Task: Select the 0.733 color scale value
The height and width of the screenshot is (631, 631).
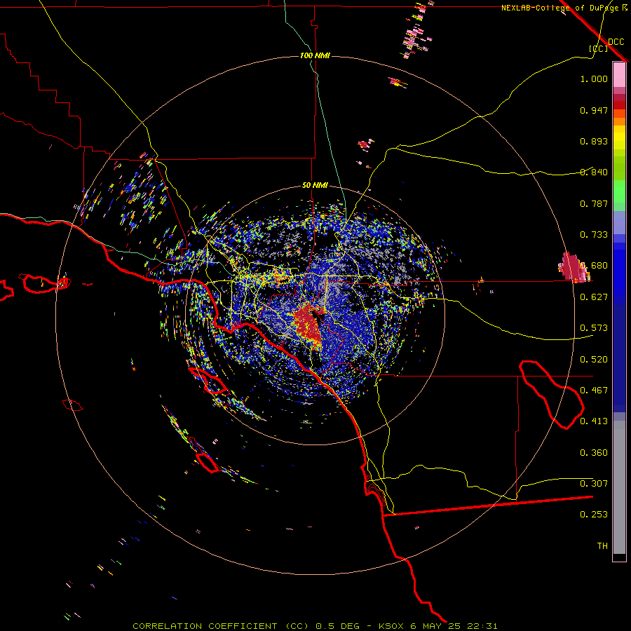Action: 594,235
